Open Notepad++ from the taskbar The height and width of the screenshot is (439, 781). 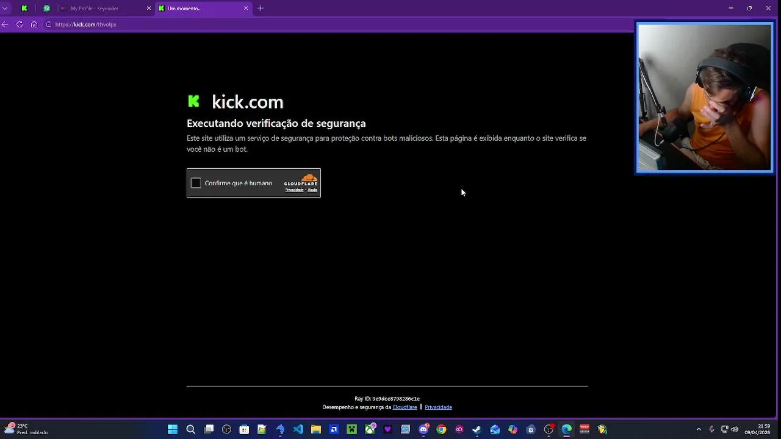click(x=262, y=429)
